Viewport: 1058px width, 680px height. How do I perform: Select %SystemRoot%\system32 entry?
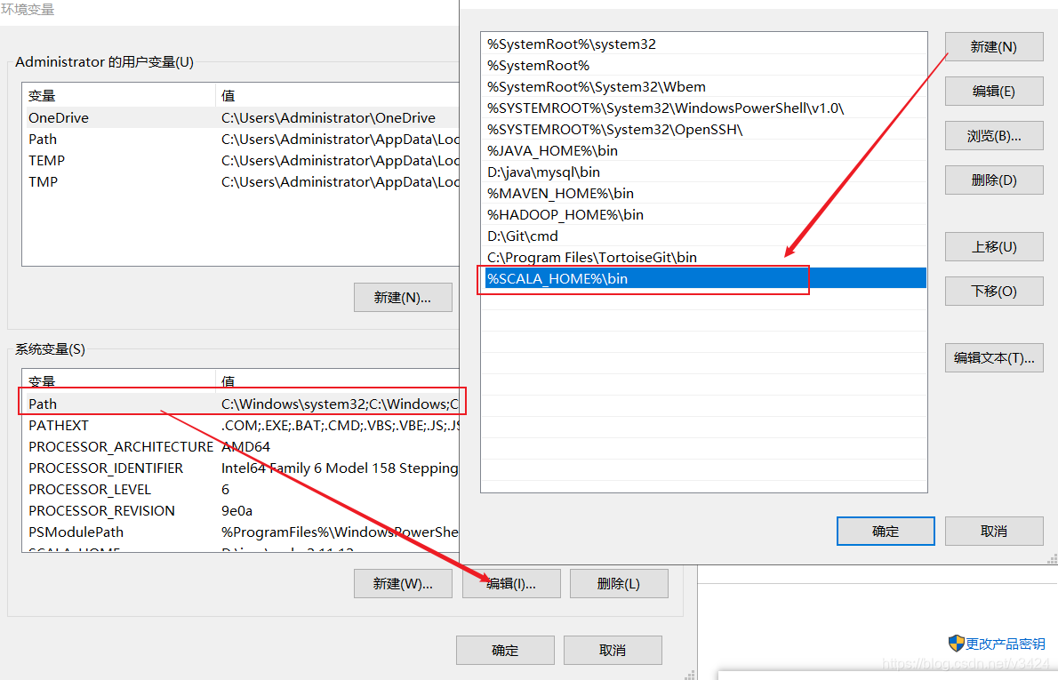[x=704, y=44]
